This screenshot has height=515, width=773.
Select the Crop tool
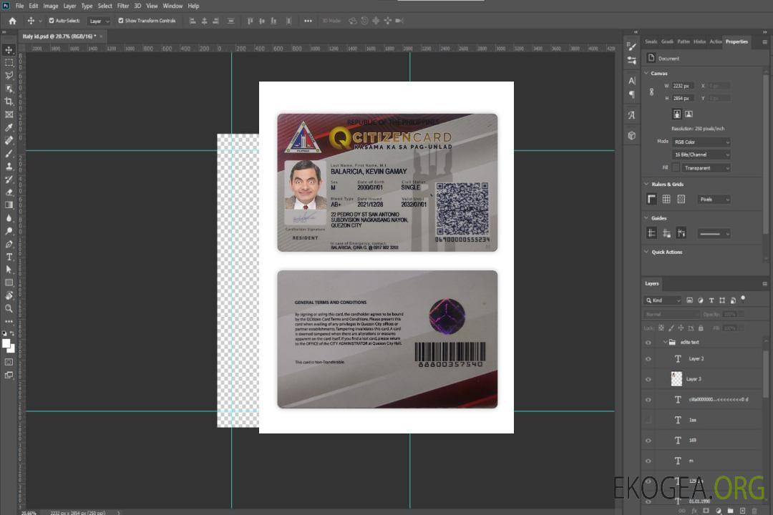tap(9, 102)
